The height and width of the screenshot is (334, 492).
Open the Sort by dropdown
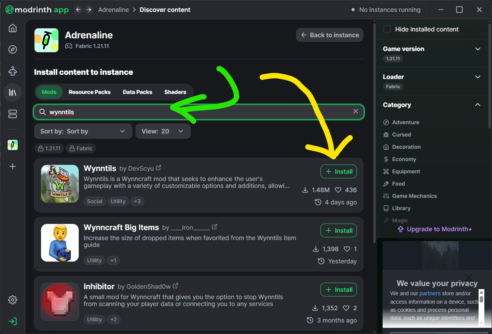[83, 131]
